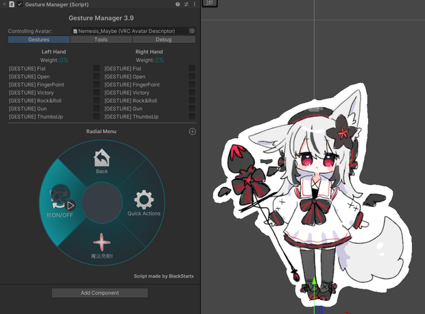Click the scene view tool button at top
Screen dimensions: 425x314
(x=210, y=3)
